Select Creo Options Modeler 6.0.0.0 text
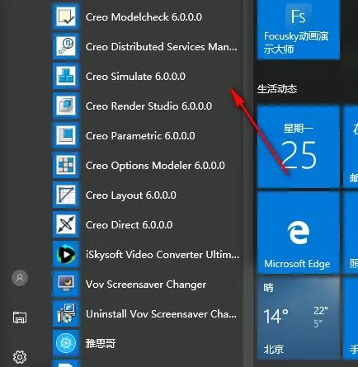Image resolution: width=358 pixels, height=367 pixels. click(x=155, y=166)
